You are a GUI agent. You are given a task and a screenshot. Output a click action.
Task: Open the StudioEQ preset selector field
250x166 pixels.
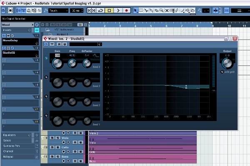(x=84, y=44)
